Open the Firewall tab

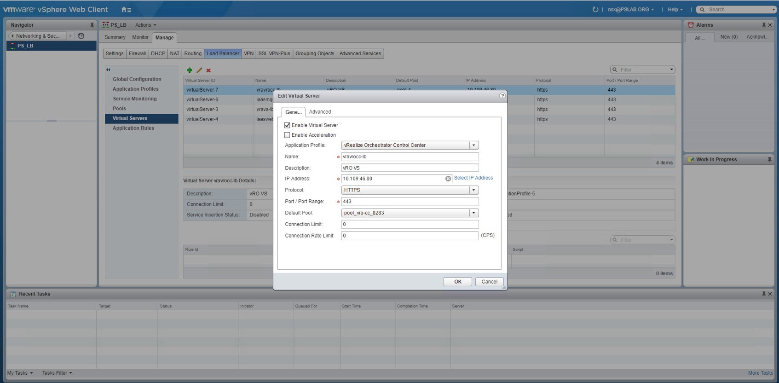coord(138,53)
